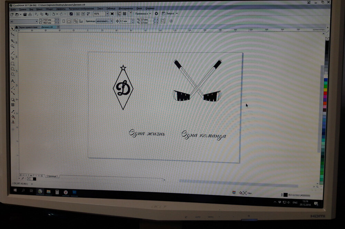The image size is (345, 229).
Task: Select the Pick tool in toolbox
Action: point(12,29)
